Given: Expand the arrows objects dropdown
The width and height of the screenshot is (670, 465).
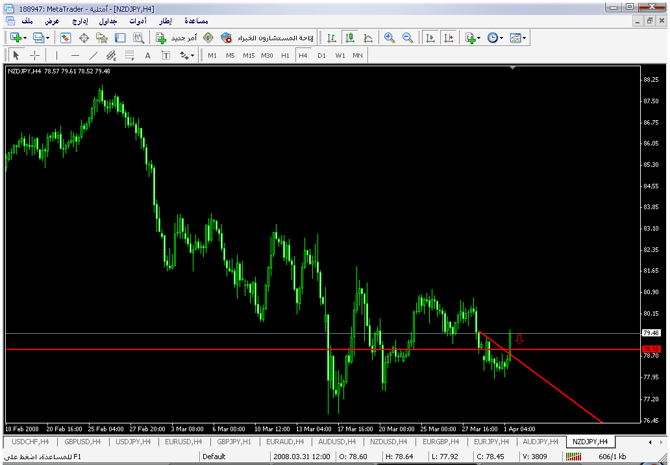Looking at the screenshot, I should (187, 55).
